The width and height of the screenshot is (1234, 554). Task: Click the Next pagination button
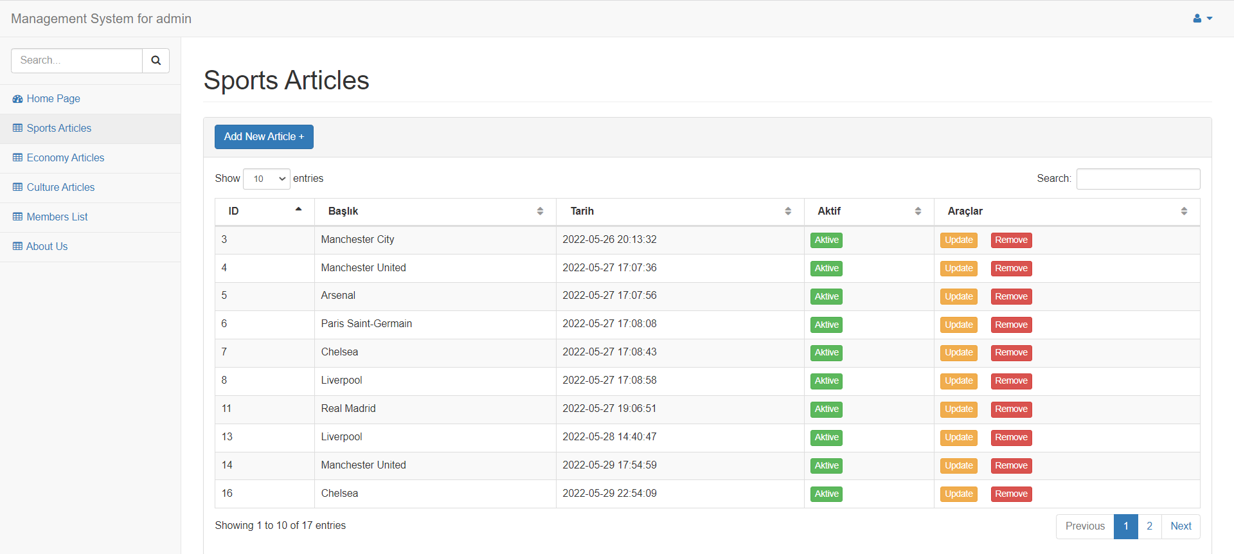click(1181, 526)
